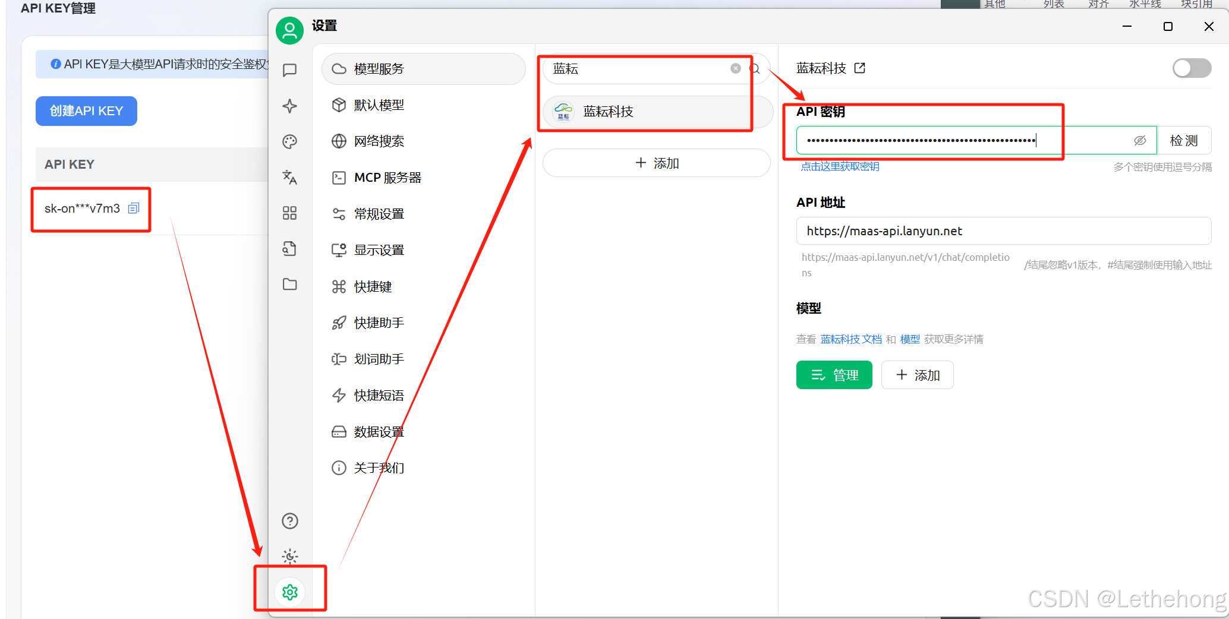Image resolution: width=1229 pixels, height=619 pixels.
Task: Click the sk-on***v7m3 key text
Action: pos(82,209)
